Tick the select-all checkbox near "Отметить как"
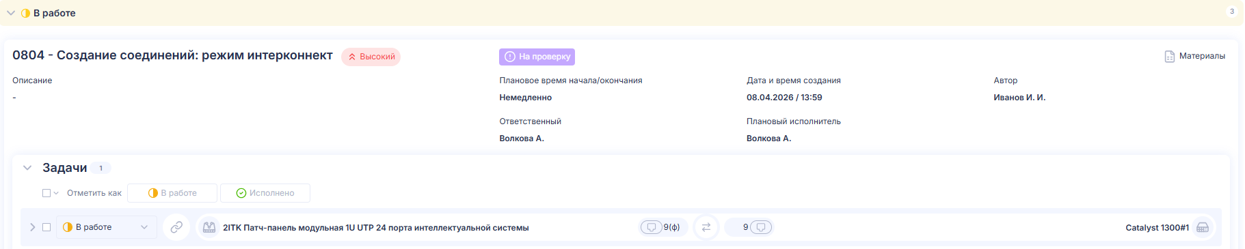 click(46, 193)
